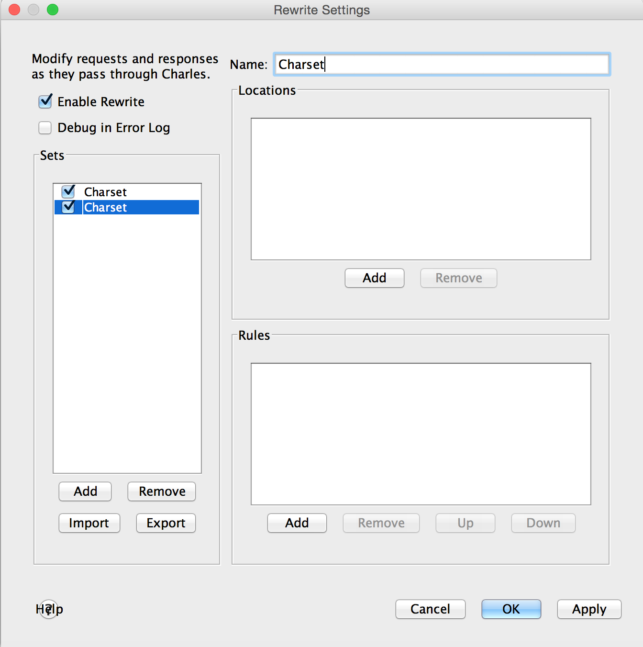This screenshot has height=647, width=643.
Task: Remove the selected set from Sets
Action: [x=162, y=491]
